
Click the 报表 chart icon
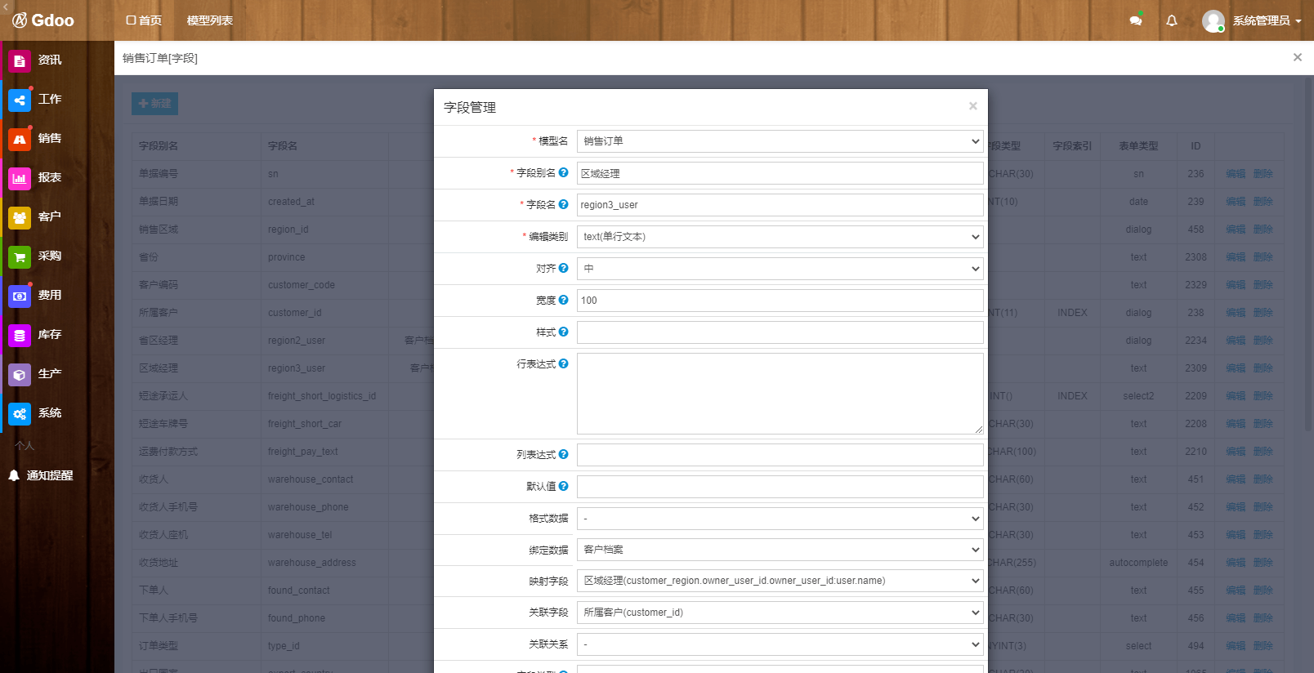(x=20, y=179)
